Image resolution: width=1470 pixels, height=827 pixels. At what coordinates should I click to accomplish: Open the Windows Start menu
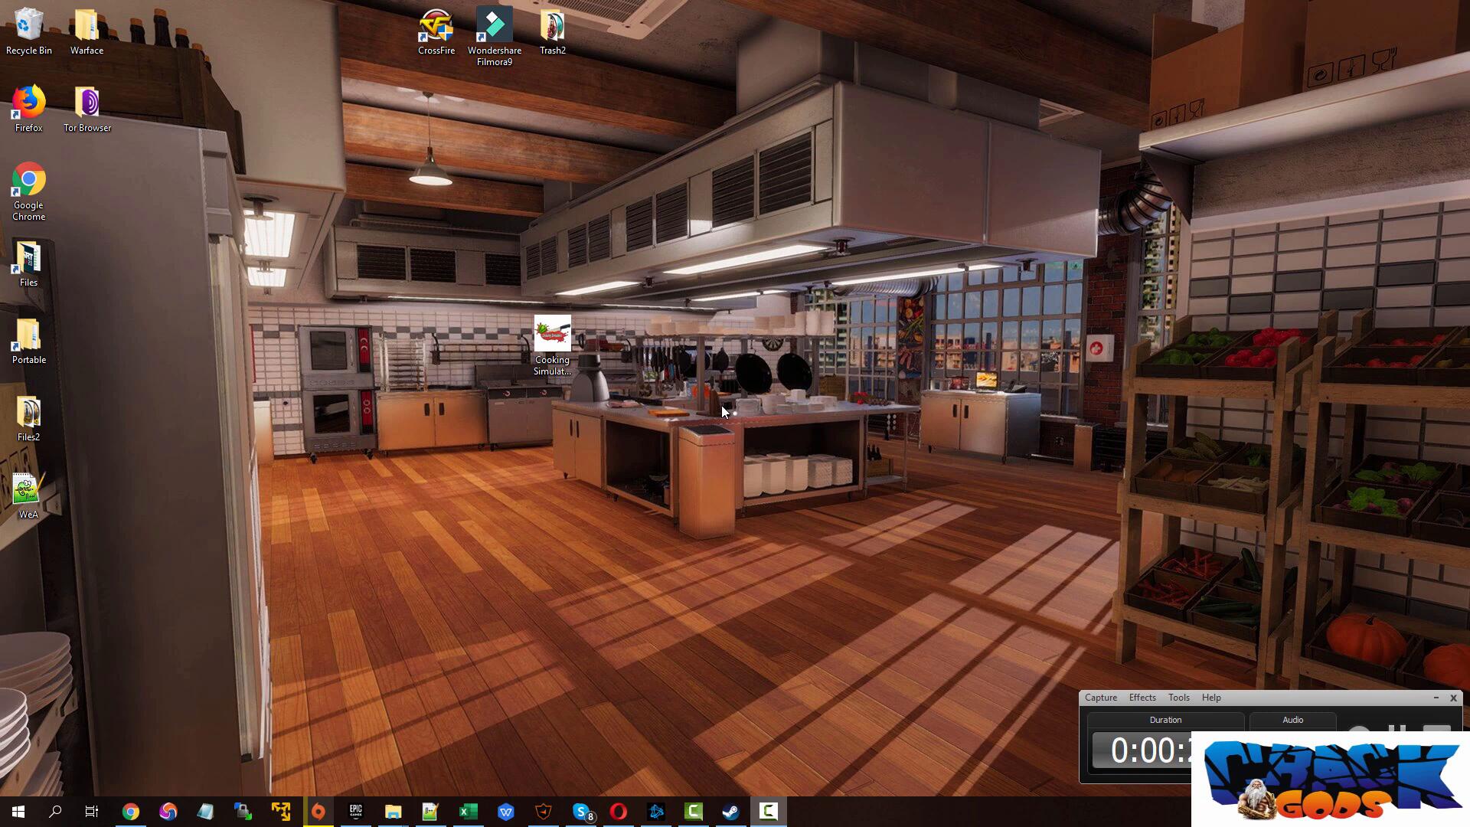point(18,812)
